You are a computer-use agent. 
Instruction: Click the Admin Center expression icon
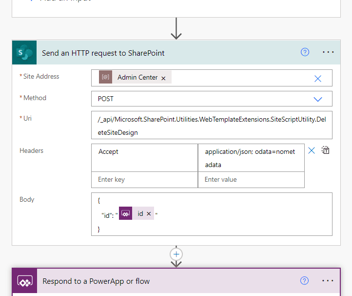click(105, 77)
